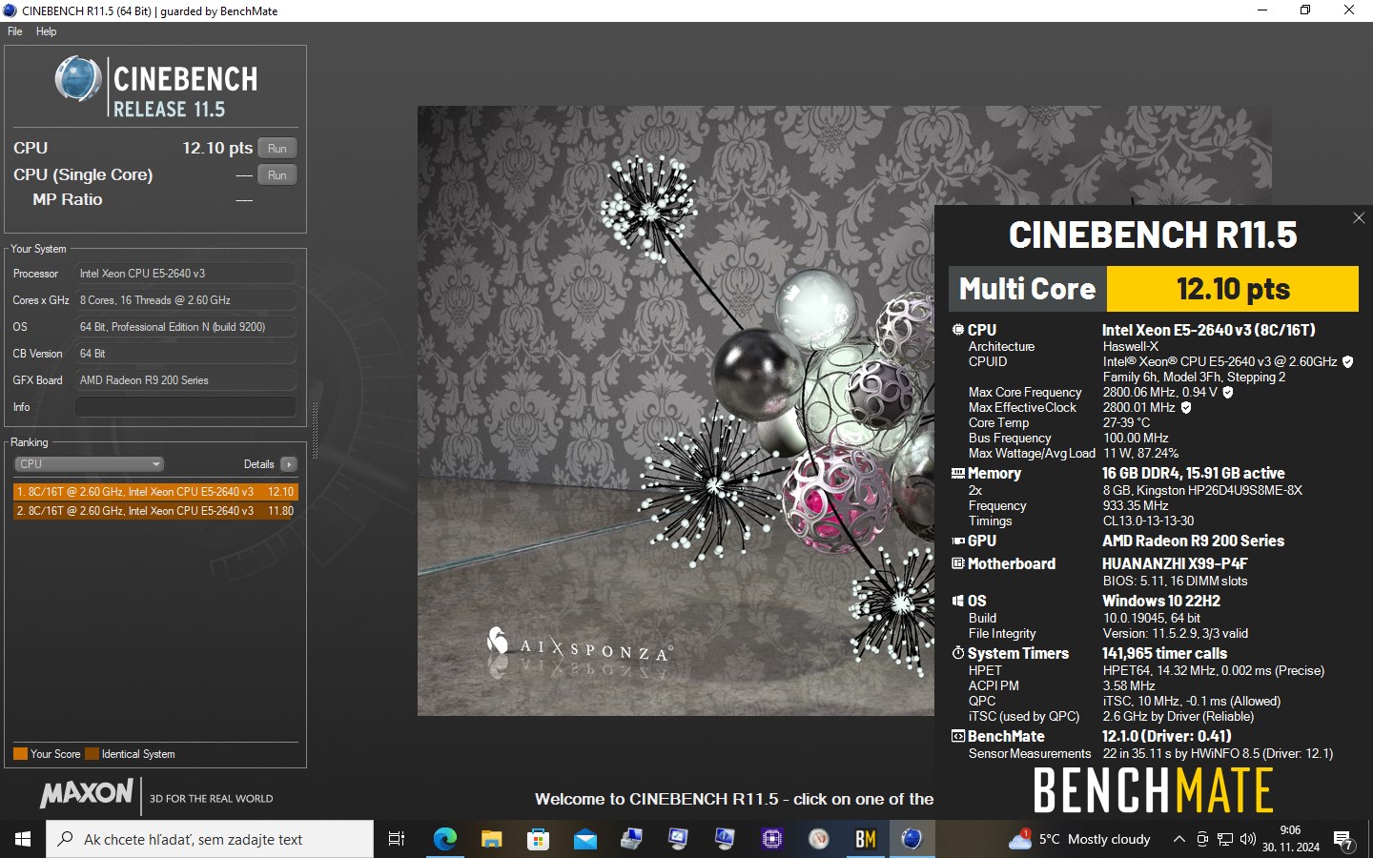Image resolution: width=1373 pixels, height=858 pixels.
Task: Open Microsoft Store from the taskbar
Action: (538, 839)
